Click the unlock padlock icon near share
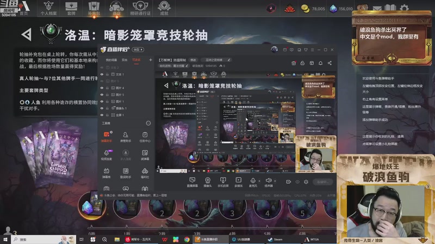 302,63
